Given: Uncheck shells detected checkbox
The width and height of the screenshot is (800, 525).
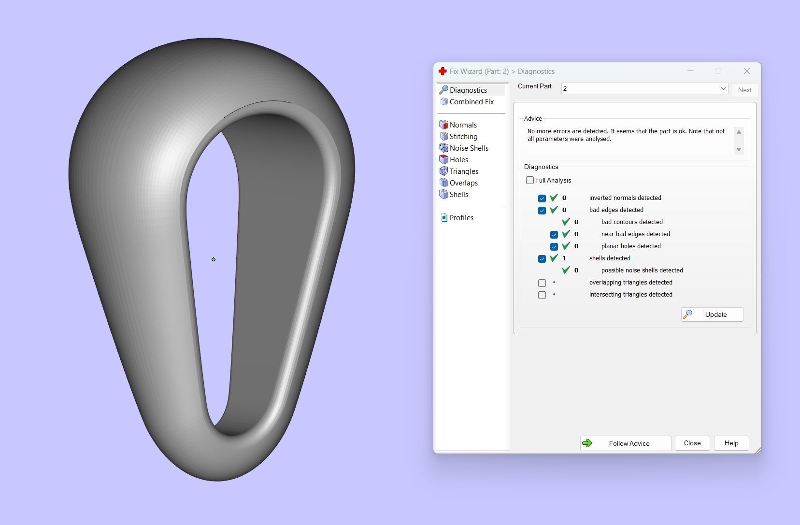Looking at the screenshot, I should click(x=542, y=258).
